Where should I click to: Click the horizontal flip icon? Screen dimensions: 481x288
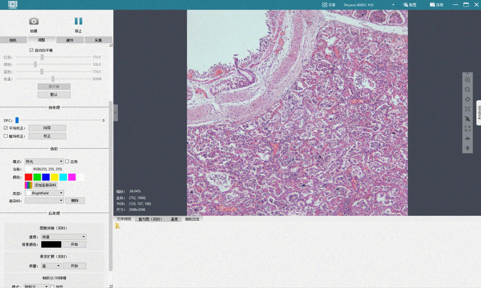(x=467, y=138)
